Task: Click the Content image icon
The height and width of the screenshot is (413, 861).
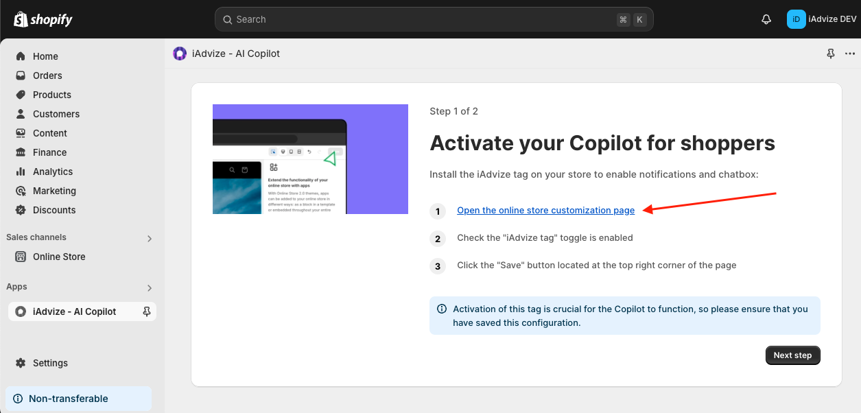Action: [21, 133]
